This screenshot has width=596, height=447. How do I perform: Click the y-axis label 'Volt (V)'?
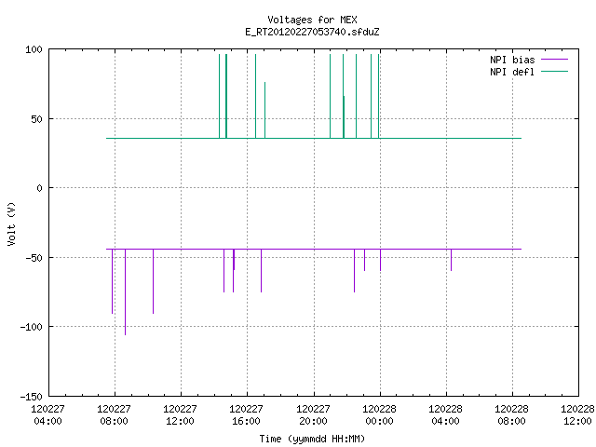(11, 223)
